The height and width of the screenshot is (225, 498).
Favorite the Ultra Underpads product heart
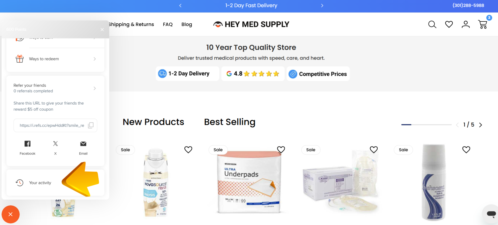click(281, 150)
